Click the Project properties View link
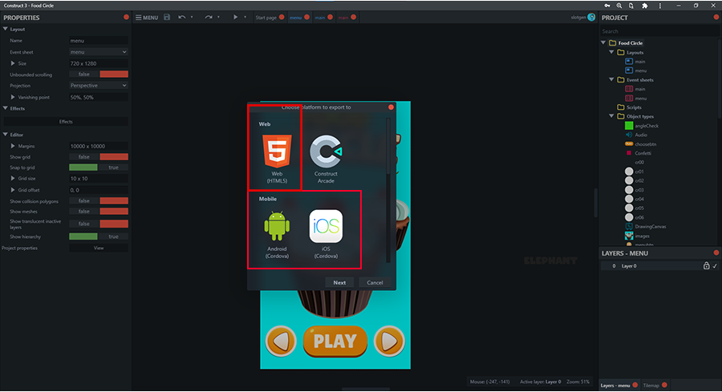The height and width of the screenshot is (392, 722). (x=99, y=248)
